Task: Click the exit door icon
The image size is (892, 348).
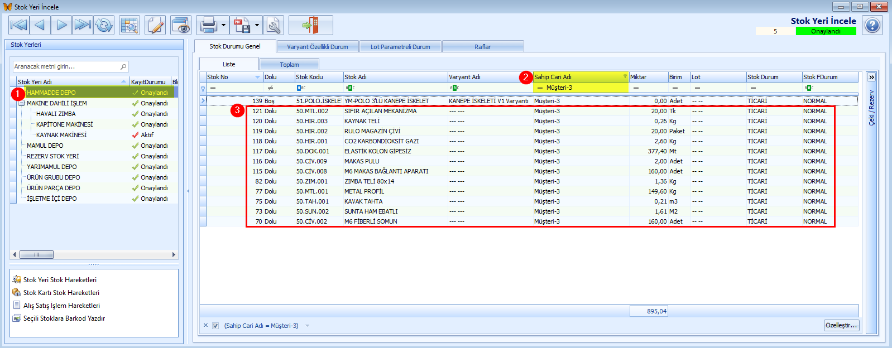Action: coord(310,25)
